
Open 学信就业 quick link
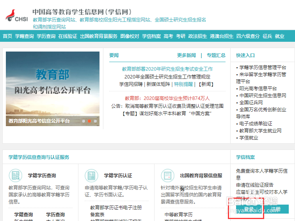249,138
